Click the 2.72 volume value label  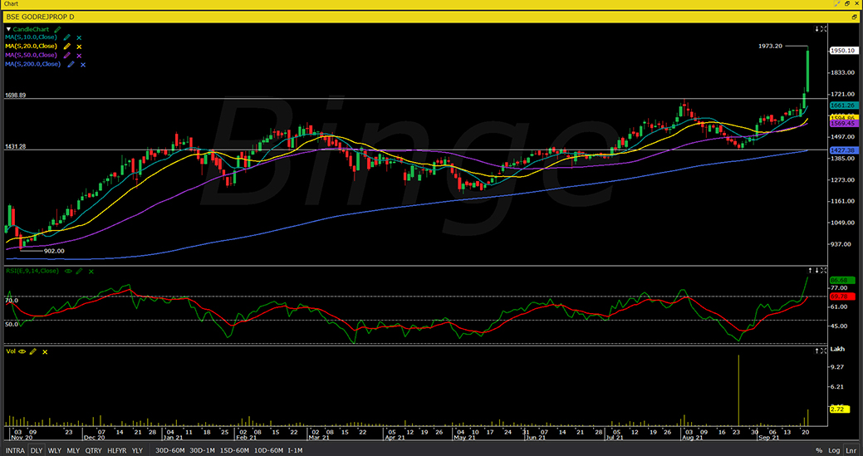[x=838, y=409]
